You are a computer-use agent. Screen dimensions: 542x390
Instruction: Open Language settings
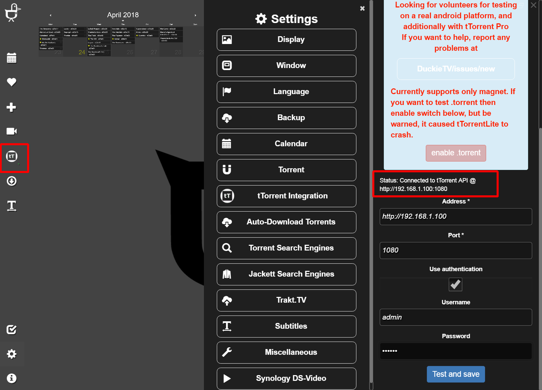click(x=287, y=92)
